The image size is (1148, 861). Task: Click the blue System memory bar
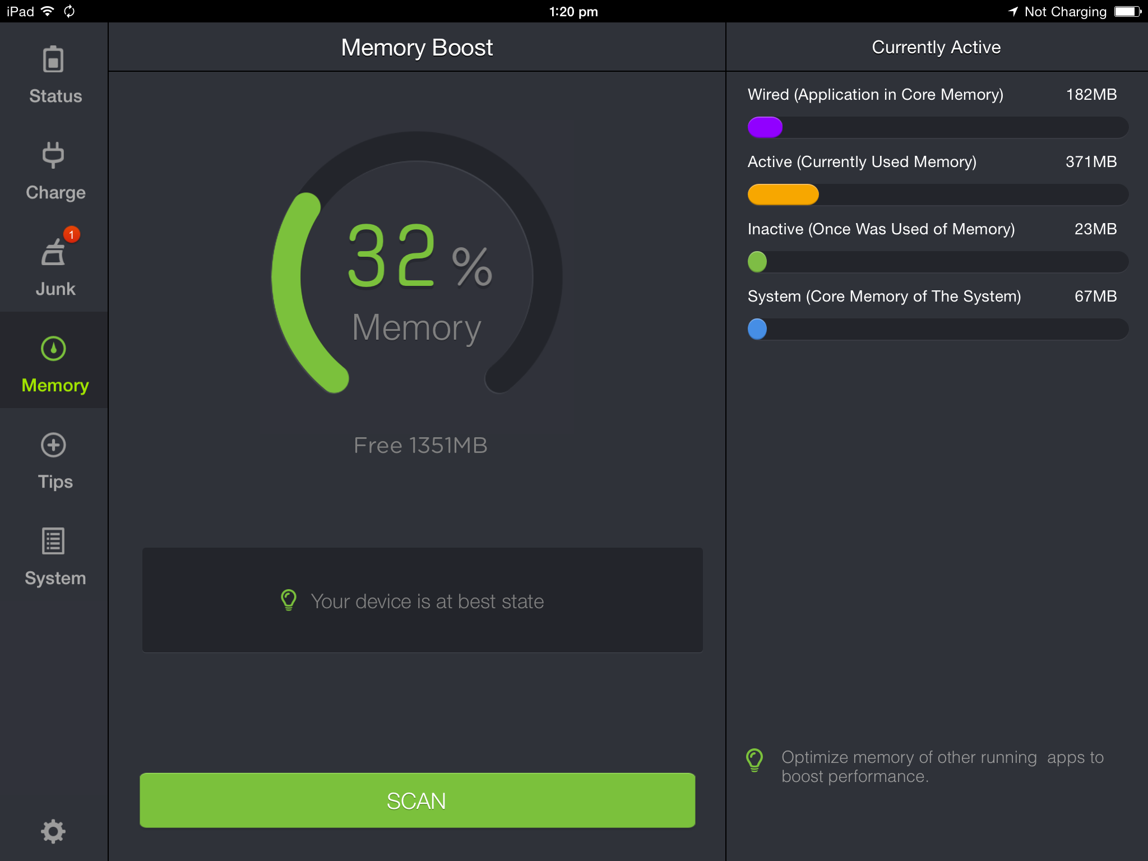(757, 329)
